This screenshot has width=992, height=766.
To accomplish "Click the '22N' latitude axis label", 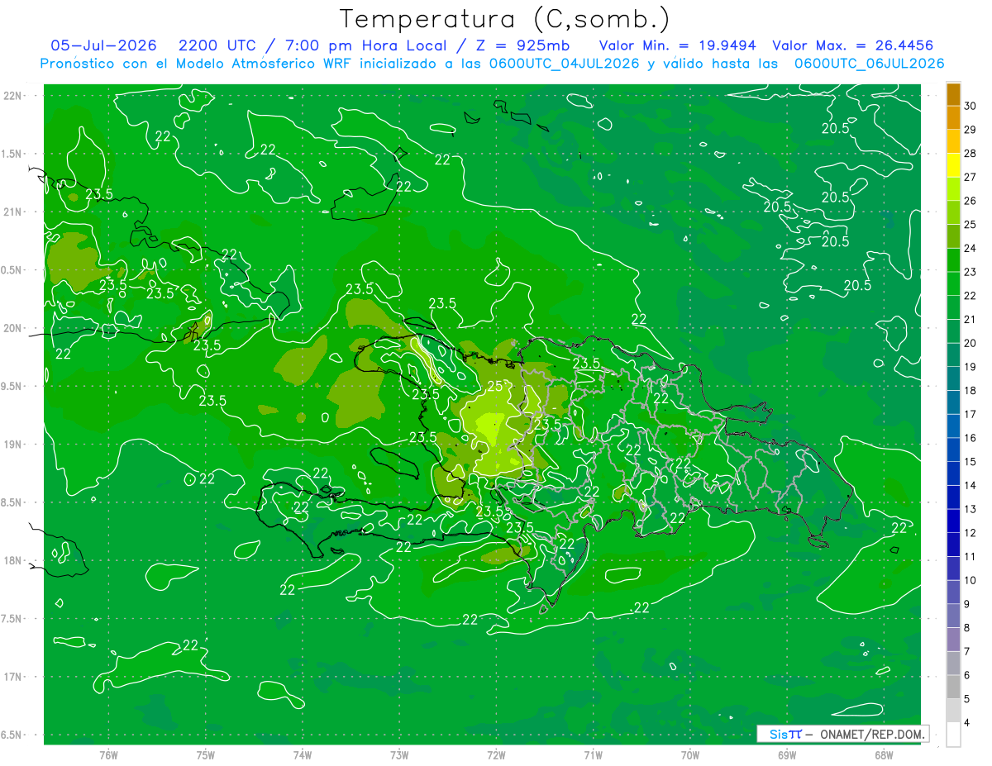I will click(13, 96).
